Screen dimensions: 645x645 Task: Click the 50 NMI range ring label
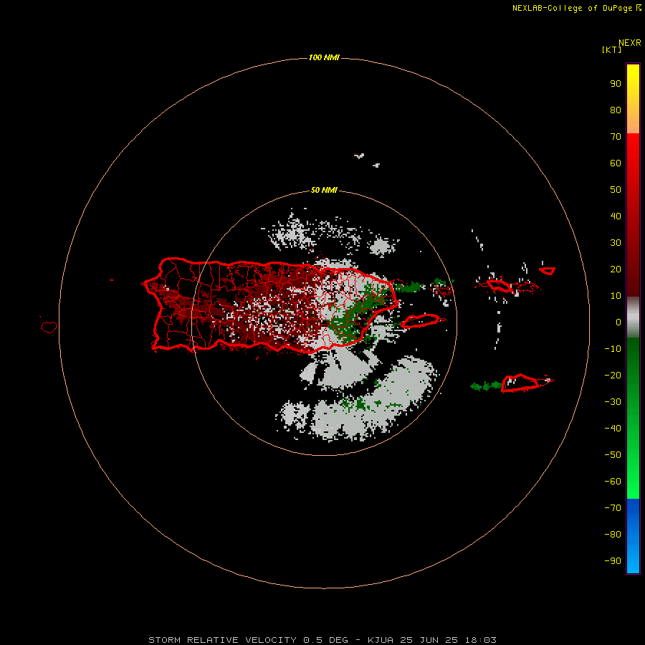[x=324, y=190]
